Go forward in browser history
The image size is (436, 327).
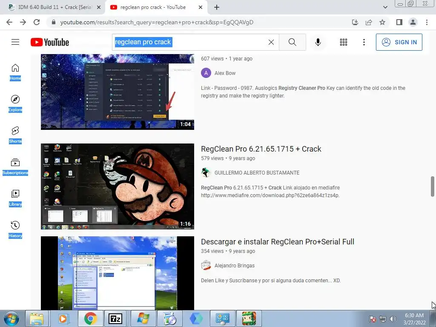pyautogui.click(x=23, y=22)
